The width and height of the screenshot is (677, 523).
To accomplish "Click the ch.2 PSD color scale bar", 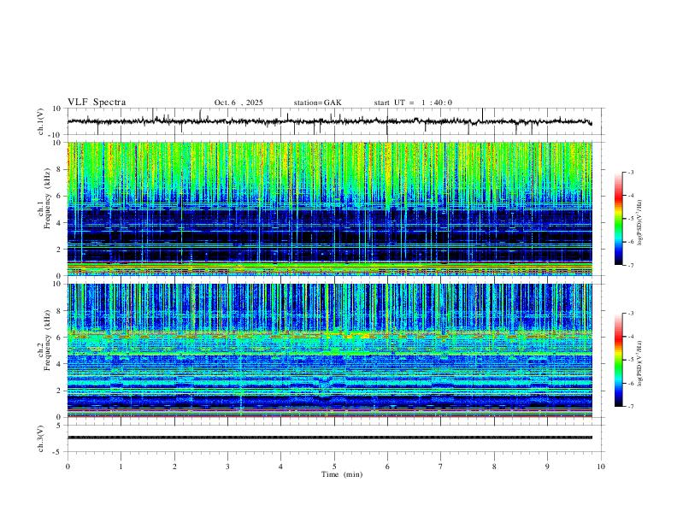I will click(619, 360).
